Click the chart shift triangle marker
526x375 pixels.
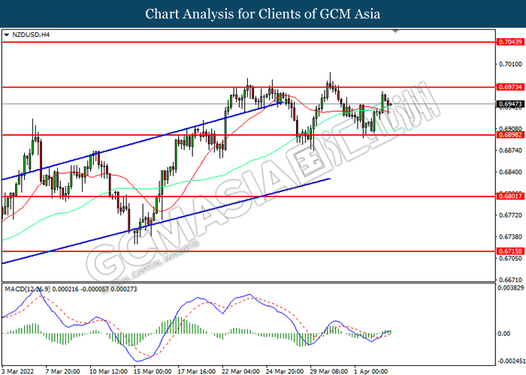pyautogui.click(x=395, y=31)
